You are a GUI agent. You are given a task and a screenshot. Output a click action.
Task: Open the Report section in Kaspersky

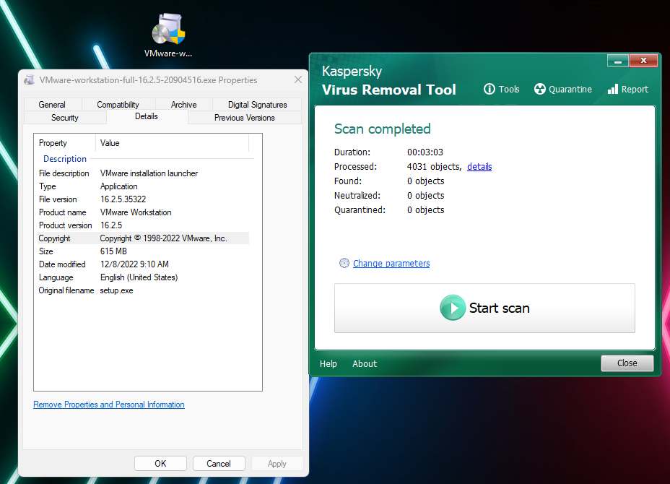(x=628, y=89)
